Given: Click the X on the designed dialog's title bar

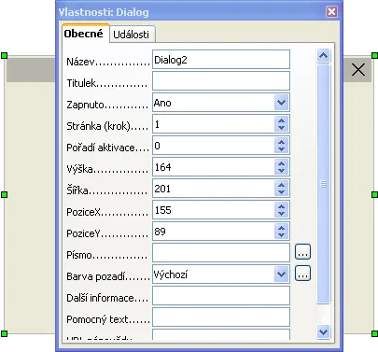Looking at the screenshot, I should pyautogui.click(x=358, y=70).
